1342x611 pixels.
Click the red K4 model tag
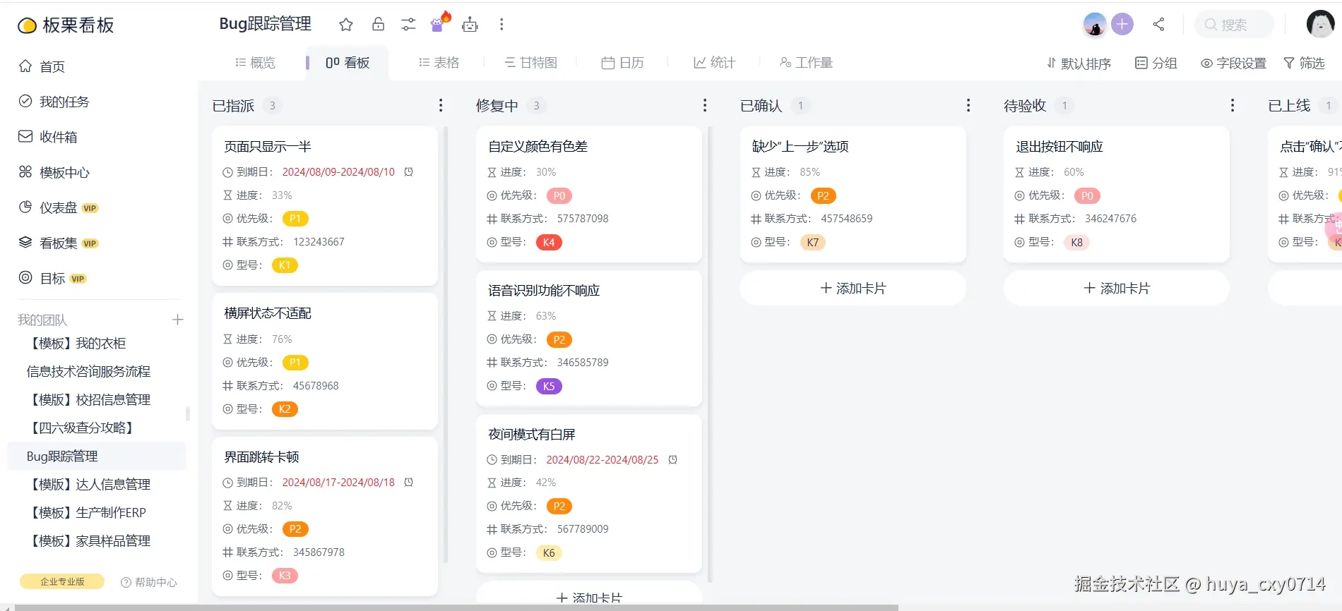point(549,242)
